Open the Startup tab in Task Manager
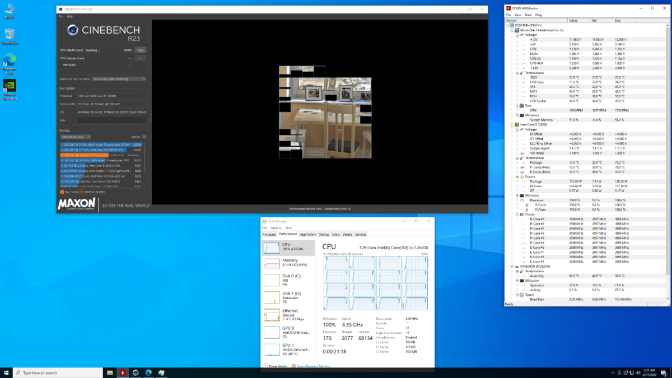 [x=324, y=235]
